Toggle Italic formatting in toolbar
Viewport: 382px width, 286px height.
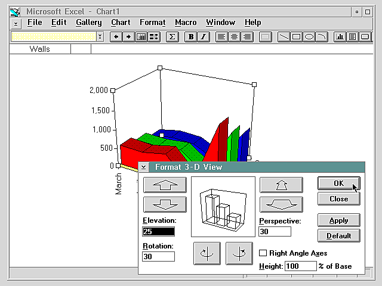pyautogui.click(x=204, y=37)
